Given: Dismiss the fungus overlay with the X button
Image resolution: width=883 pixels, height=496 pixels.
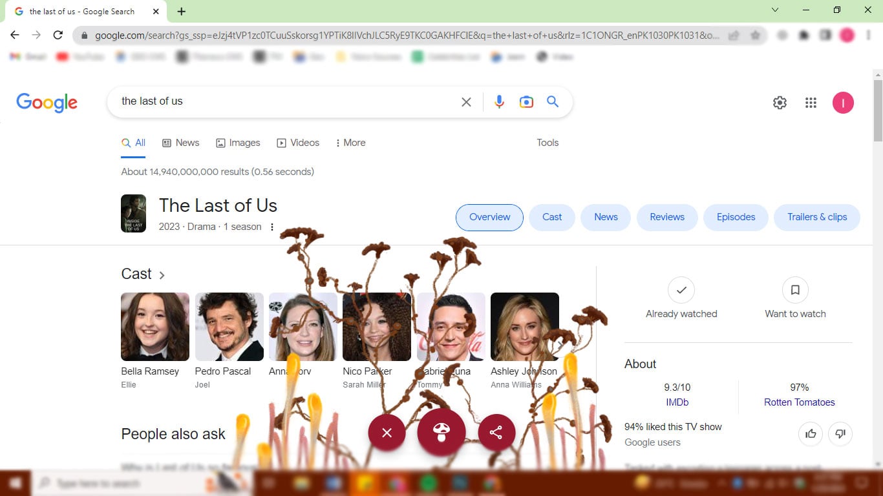Looking at the screenshot, I should tap(387, 432).
